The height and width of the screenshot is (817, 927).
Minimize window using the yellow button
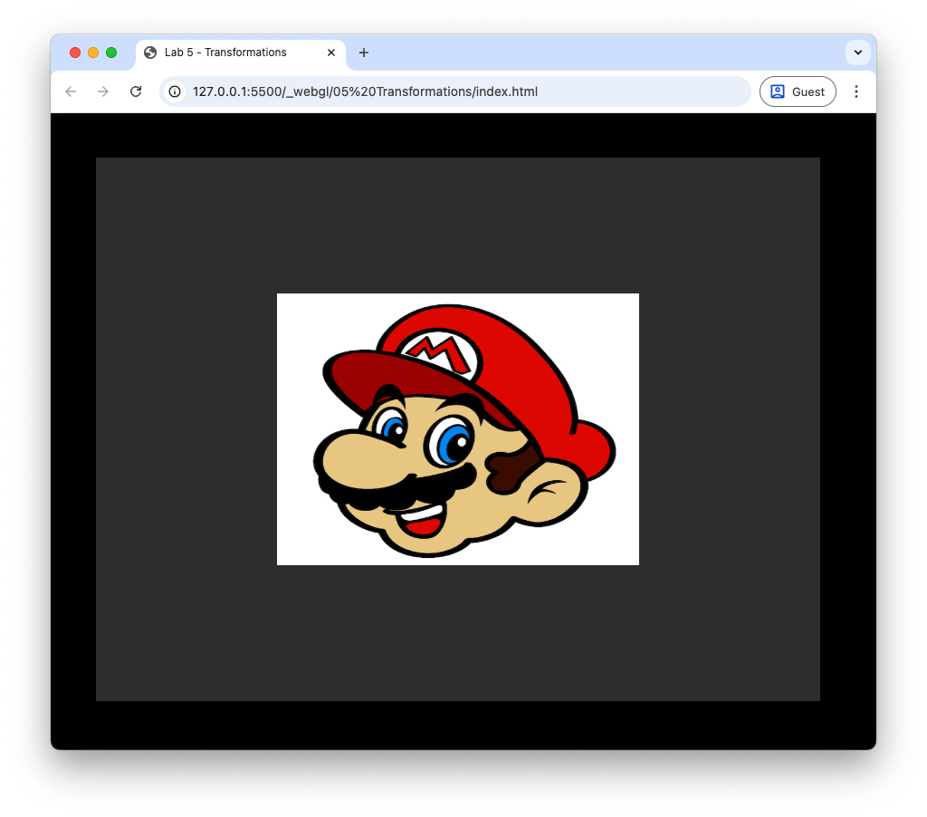point(93,53)
